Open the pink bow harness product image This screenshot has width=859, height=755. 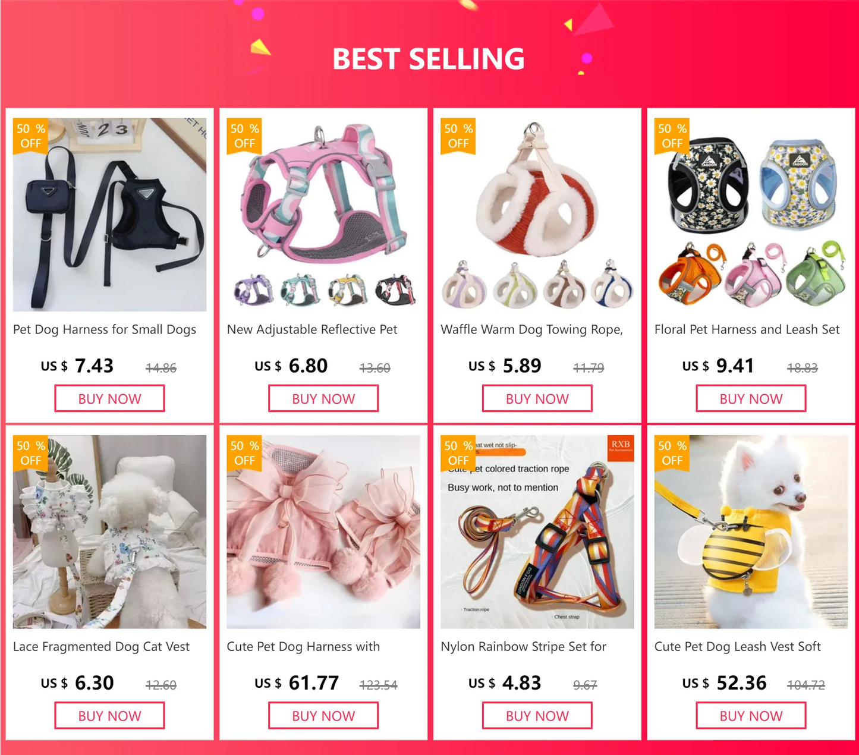click(323, 531)
